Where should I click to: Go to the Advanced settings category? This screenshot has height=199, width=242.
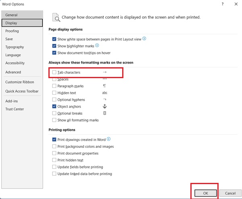13,73
